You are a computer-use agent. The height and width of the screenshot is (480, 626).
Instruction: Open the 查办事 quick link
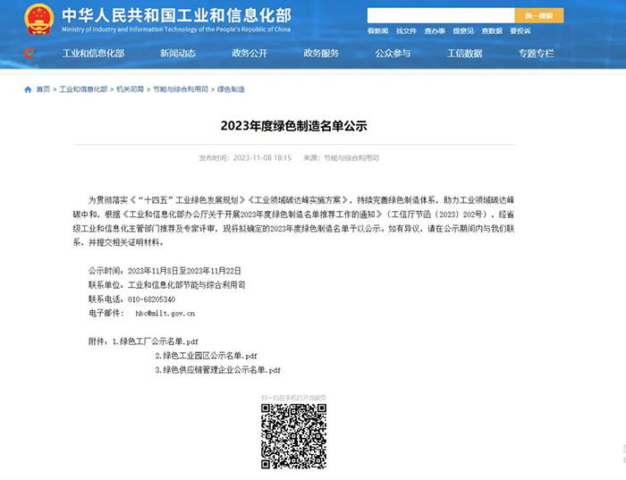click(435, 31)
